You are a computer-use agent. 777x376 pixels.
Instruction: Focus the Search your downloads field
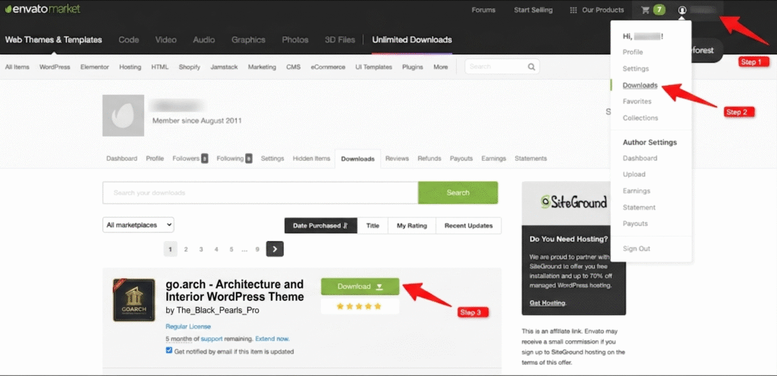[260, 193]
